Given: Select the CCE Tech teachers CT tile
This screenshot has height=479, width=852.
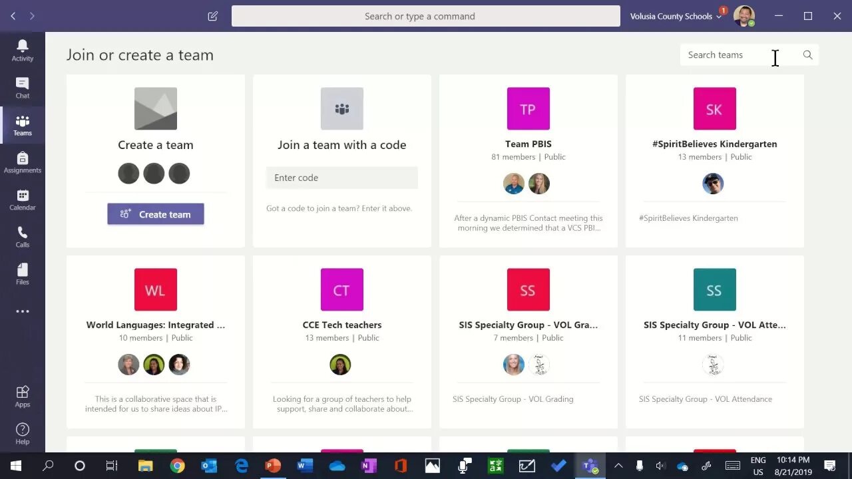Looking at the screenshot, I should point(341,289).
